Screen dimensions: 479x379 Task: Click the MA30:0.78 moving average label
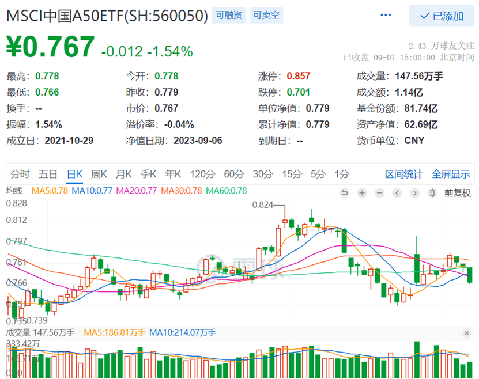[x=182, y=191]
